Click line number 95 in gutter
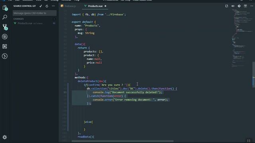 [65, 92]
